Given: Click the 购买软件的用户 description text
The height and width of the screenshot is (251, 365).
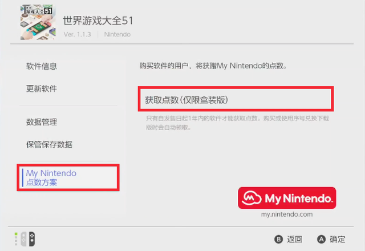Looking at the screenshot, I should 212,66.
